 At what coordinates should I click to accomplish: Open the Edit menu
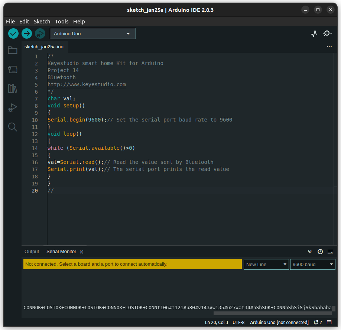pyautogui.click(x=24, y=22)
